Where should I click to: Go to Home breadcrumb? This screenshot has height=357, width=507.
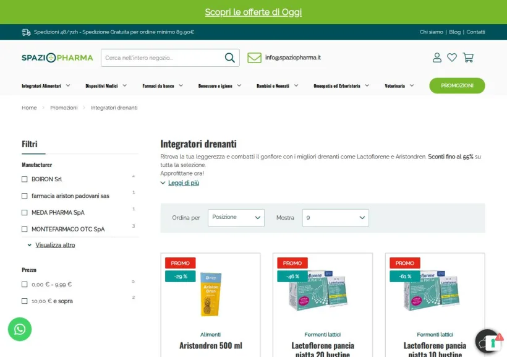click(x=29, y=108)
